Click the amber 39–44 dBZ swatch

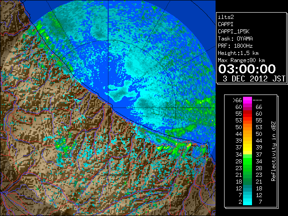247,141
